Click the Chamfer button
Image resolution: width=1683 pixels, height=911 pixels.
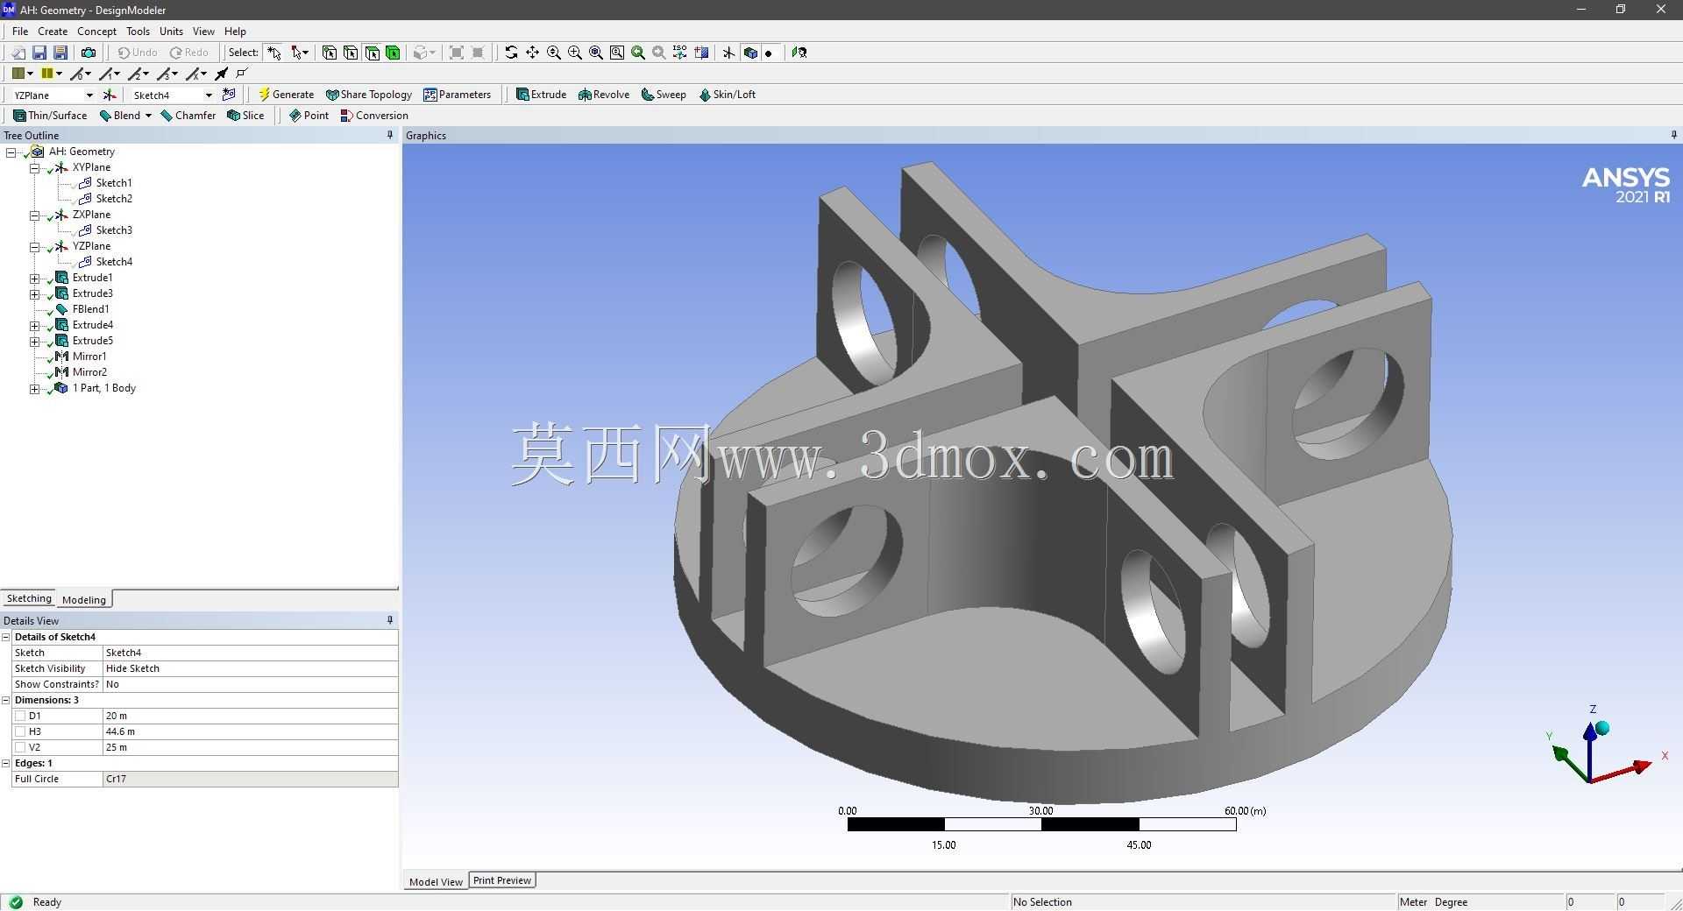point(188,116)
